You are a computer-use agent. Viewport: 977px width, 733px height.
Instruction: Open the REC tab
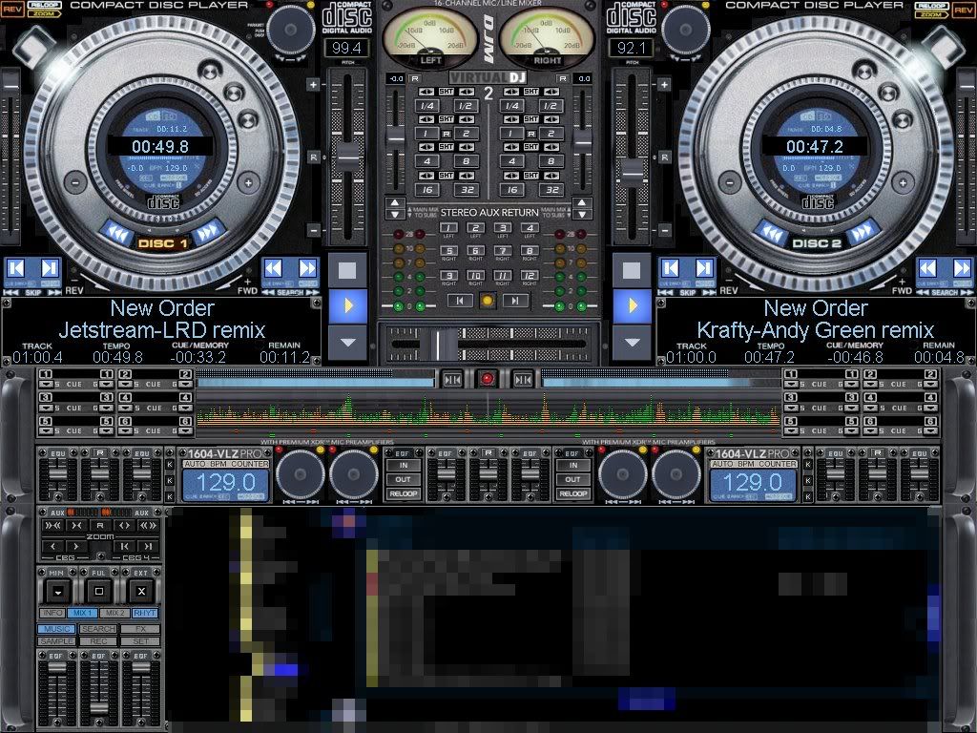pos(98,641)
